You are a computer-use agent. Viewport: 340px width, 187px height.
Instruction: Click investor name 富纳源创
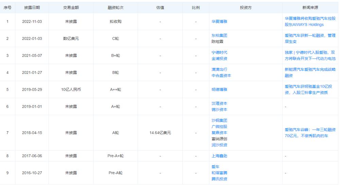point(219,139)
